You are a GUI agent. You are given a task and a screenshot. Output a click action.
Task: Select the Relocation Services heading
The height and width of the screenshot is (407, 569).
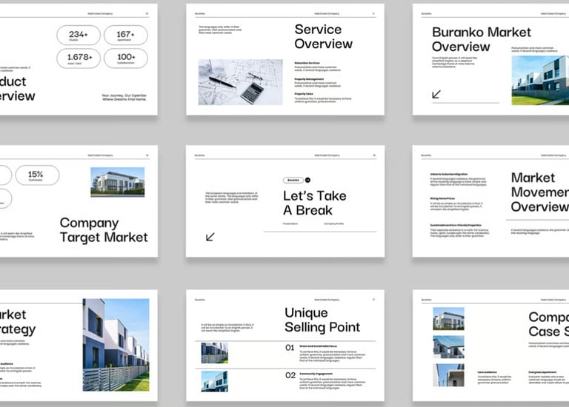tap(307, 63)
